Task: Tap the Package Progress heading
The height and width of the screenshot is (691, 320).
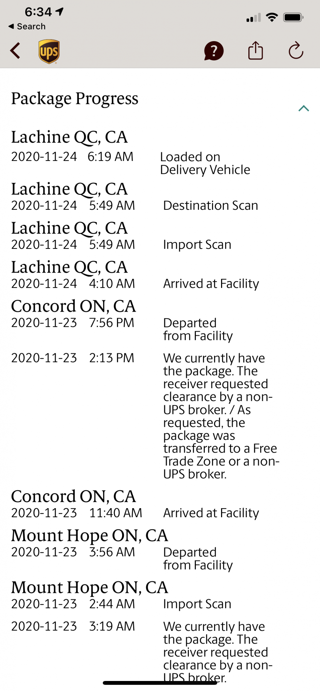Action: point(75,99)
